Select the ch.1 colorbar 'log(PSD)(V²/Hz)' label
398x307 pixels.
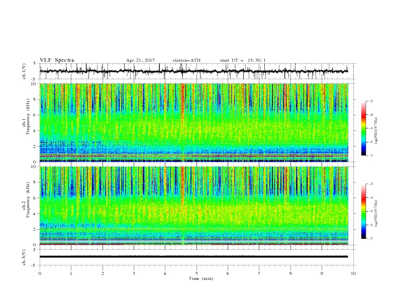click(x=376, y=131)
